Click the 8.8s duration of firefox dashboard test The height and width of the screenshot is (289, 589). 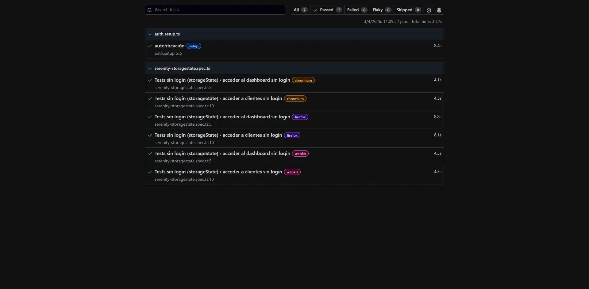click(437, 117)
